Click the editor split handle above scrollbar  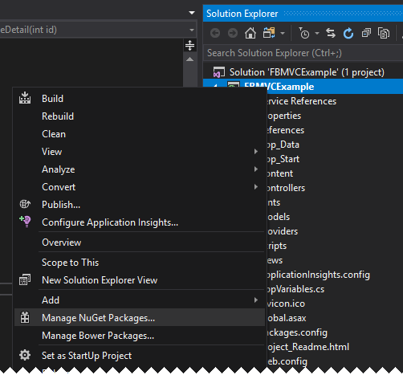(189, 45)
